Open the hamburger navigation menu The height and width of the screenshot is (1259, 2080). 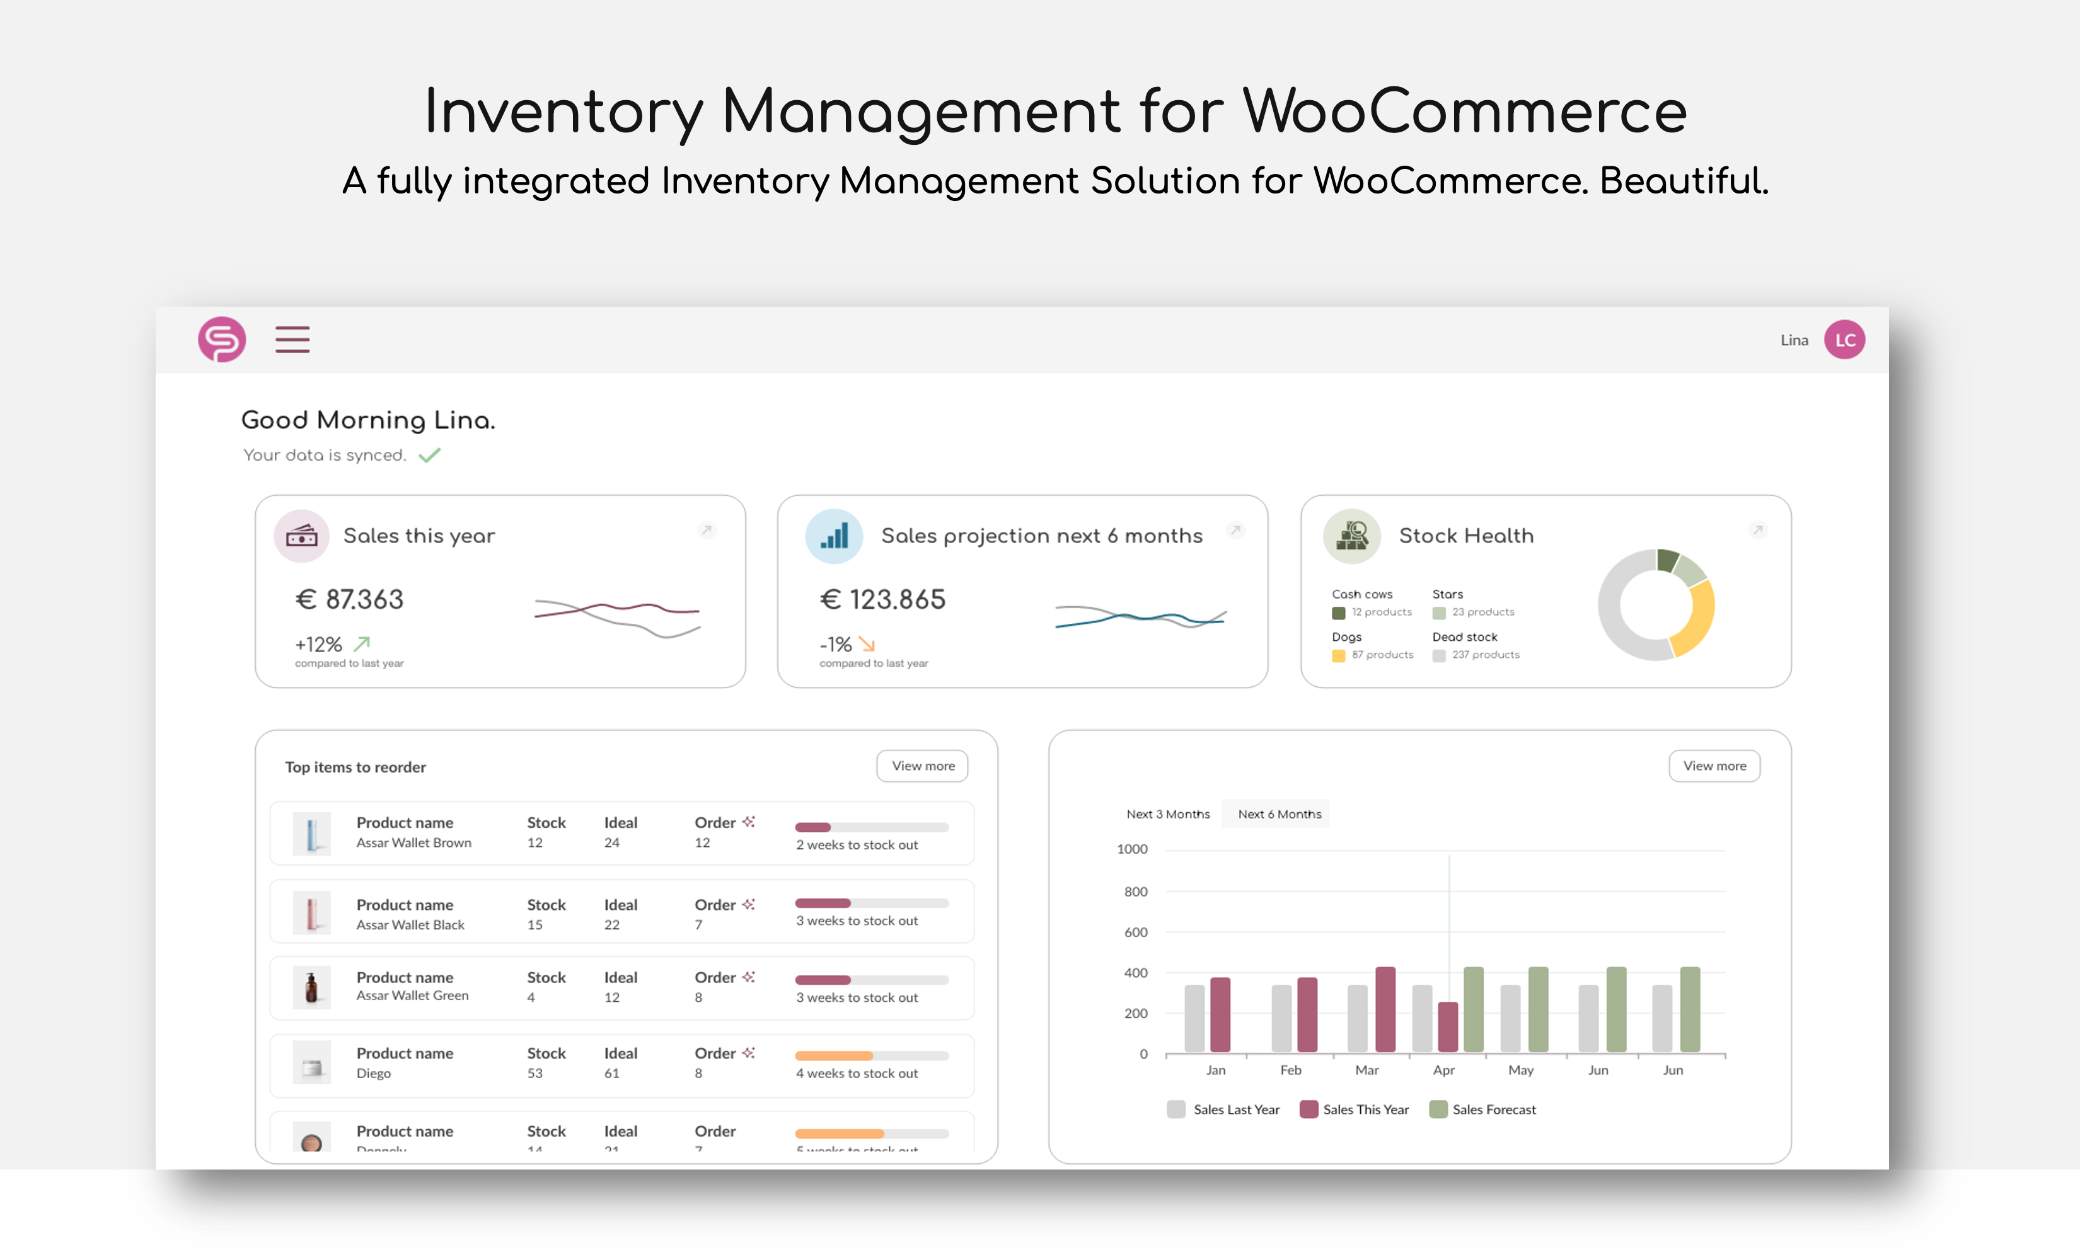pyautogui.click(x=292, y=339)
